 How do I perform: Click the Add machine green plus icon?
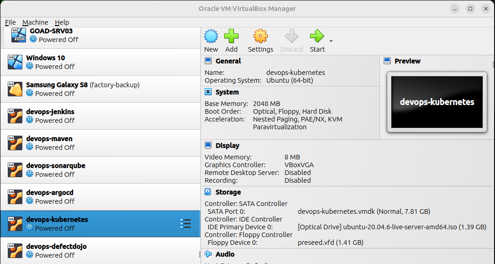[x=231, y=37]
